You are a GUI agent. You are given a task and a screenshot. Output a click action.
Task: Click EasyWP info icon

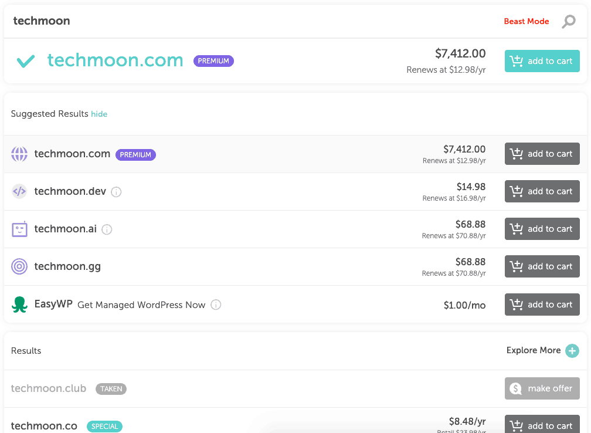point(216,305)
